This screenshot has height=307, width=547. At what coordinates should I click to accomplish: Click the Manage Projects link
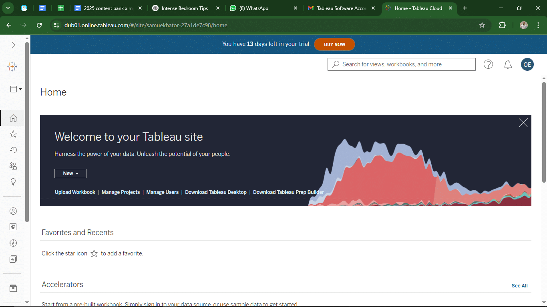[121, 192]
